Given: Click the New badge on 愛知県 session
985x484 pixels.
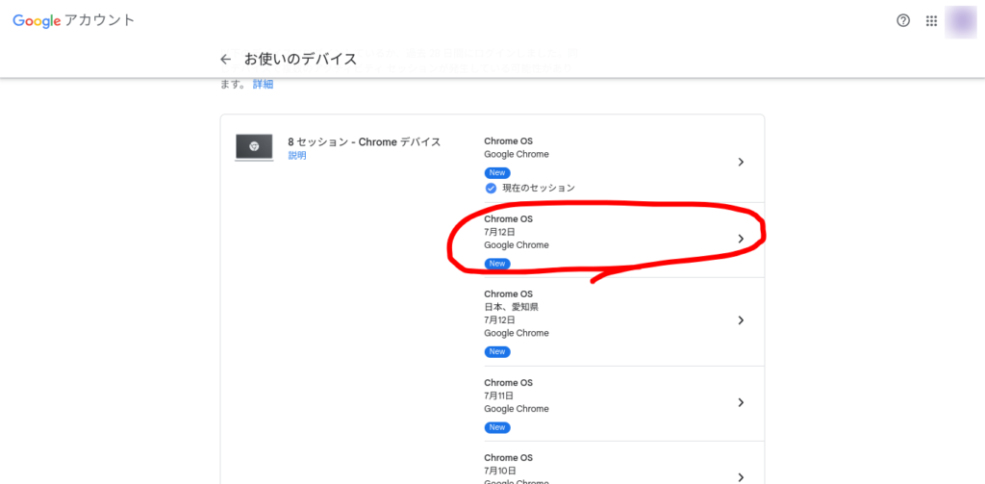Looking at the screenshot, I should coord(497,352).
